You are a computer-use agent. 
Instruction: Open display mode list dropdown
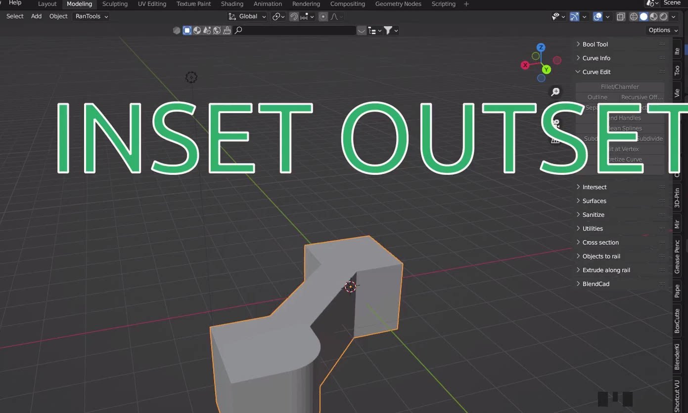click(x=375, y=31)
